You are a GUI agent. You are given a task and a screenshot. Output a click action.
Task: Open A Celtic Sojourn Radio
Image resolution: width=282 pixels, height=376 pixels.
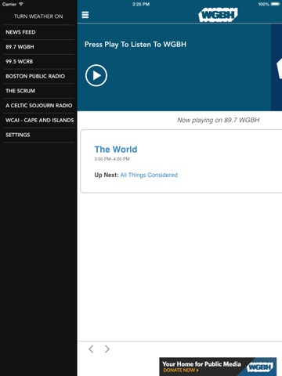38,106
